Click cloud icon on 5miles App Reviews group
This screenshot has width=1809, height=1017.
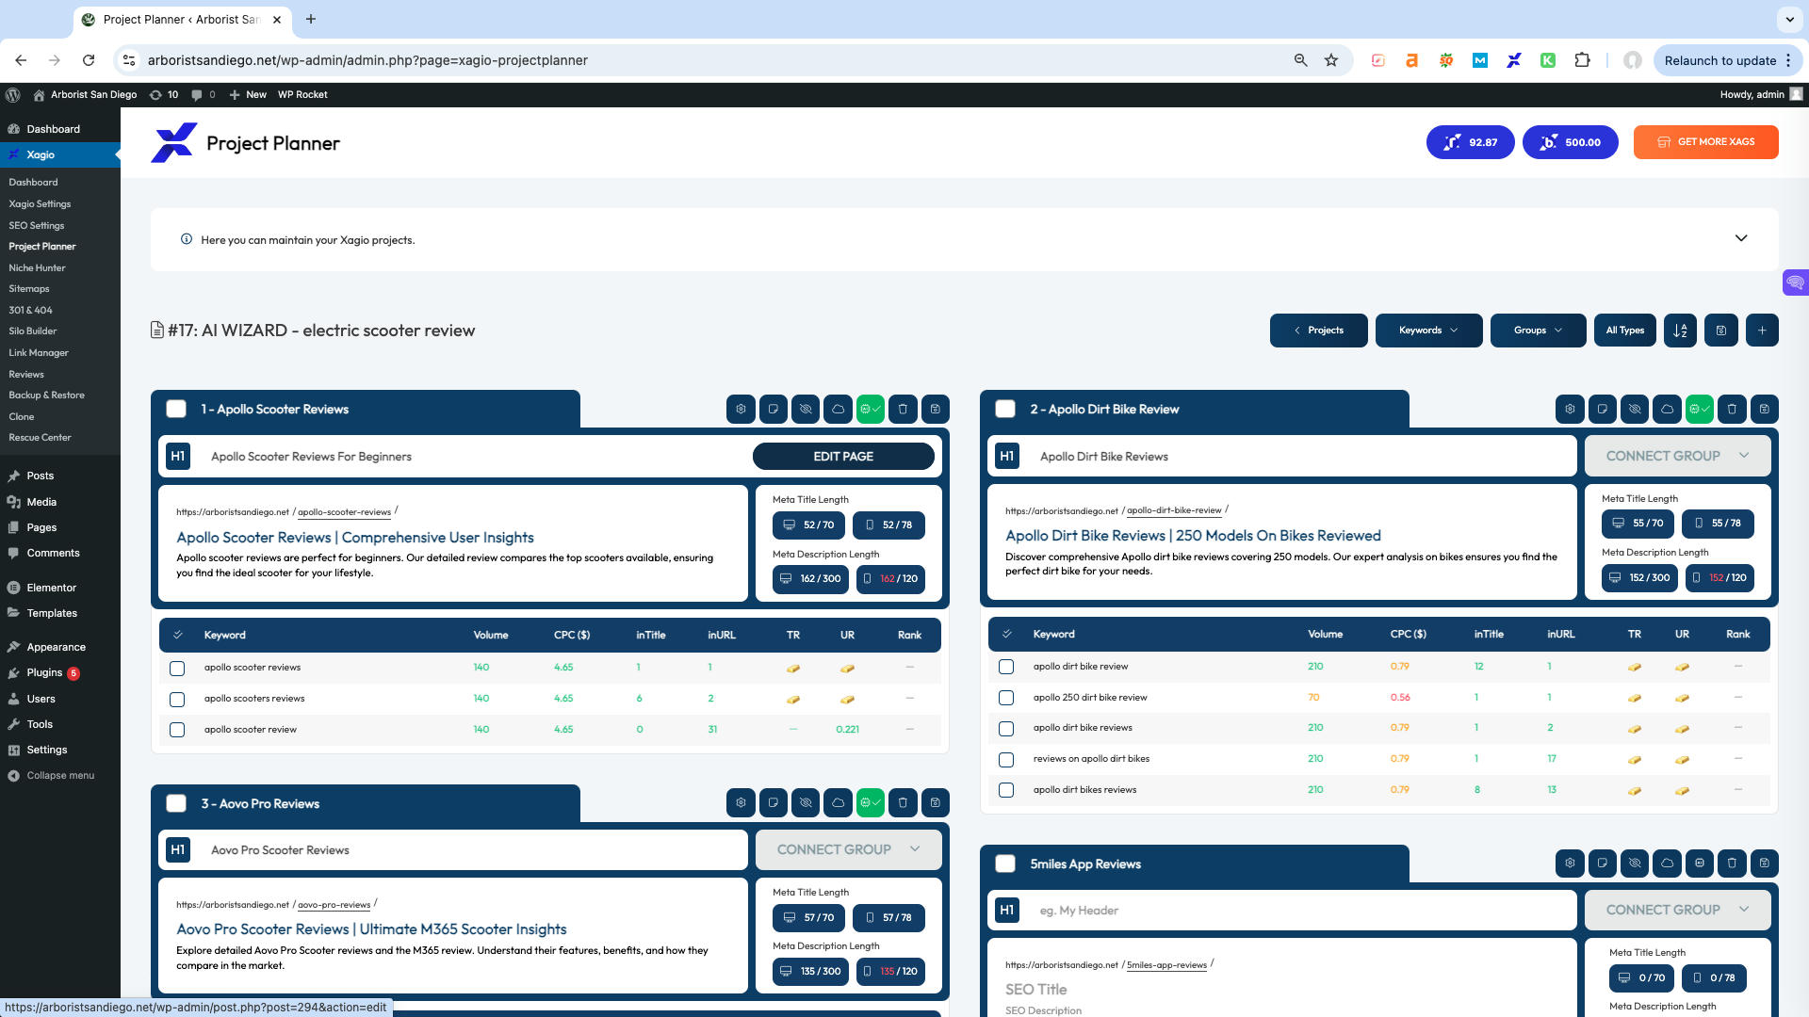pos(1667,863)
